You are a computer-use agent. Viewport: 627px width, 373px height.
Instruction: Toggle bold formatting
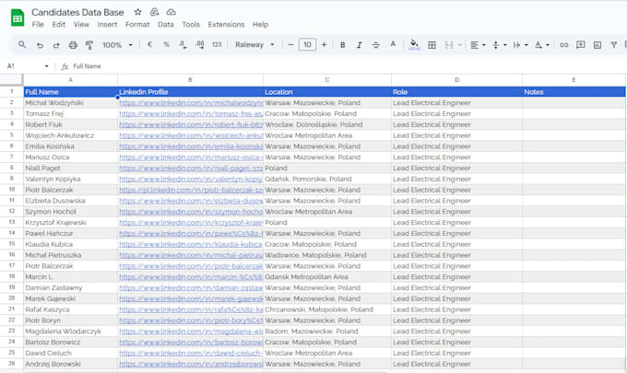coord(342,45)
